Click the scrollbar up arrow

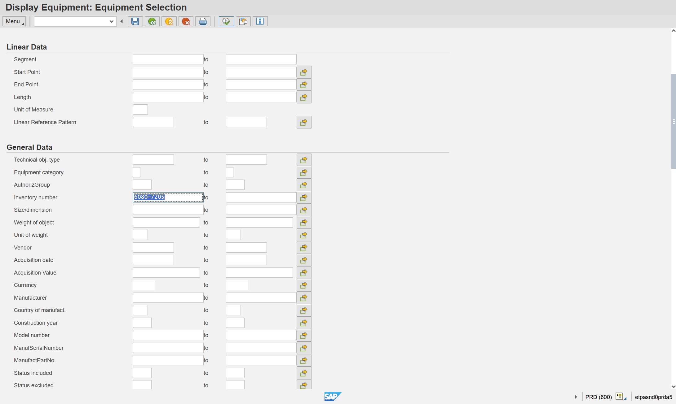(x=673, y=31)
